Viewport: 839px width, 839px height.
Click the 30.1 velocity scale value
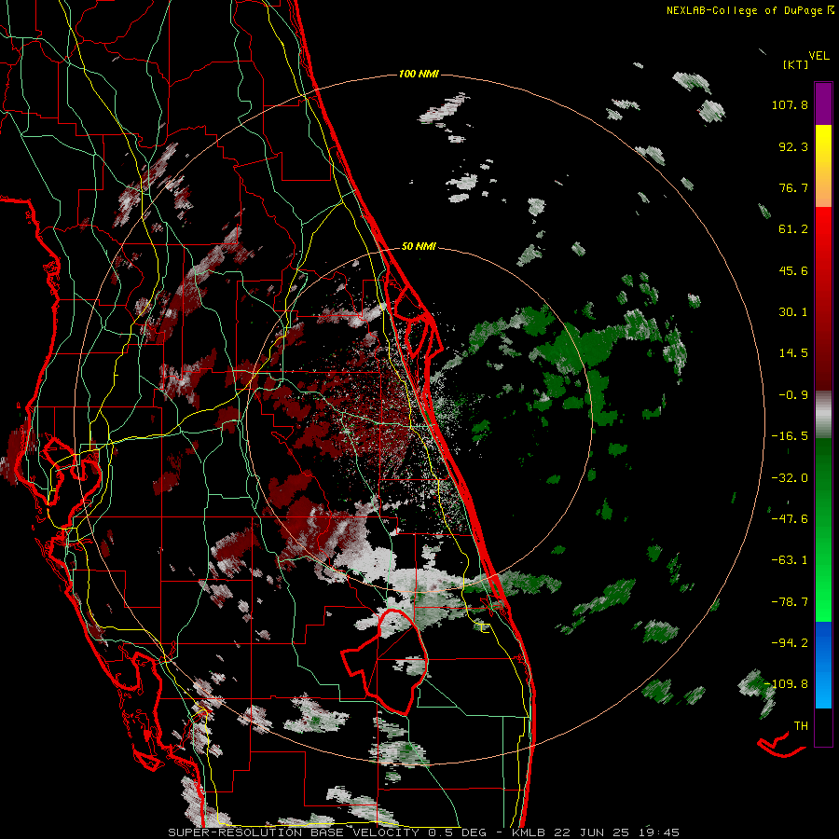click(793, 312)
